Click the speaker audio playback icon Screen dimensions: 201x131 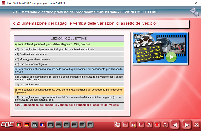click(133, 124)
